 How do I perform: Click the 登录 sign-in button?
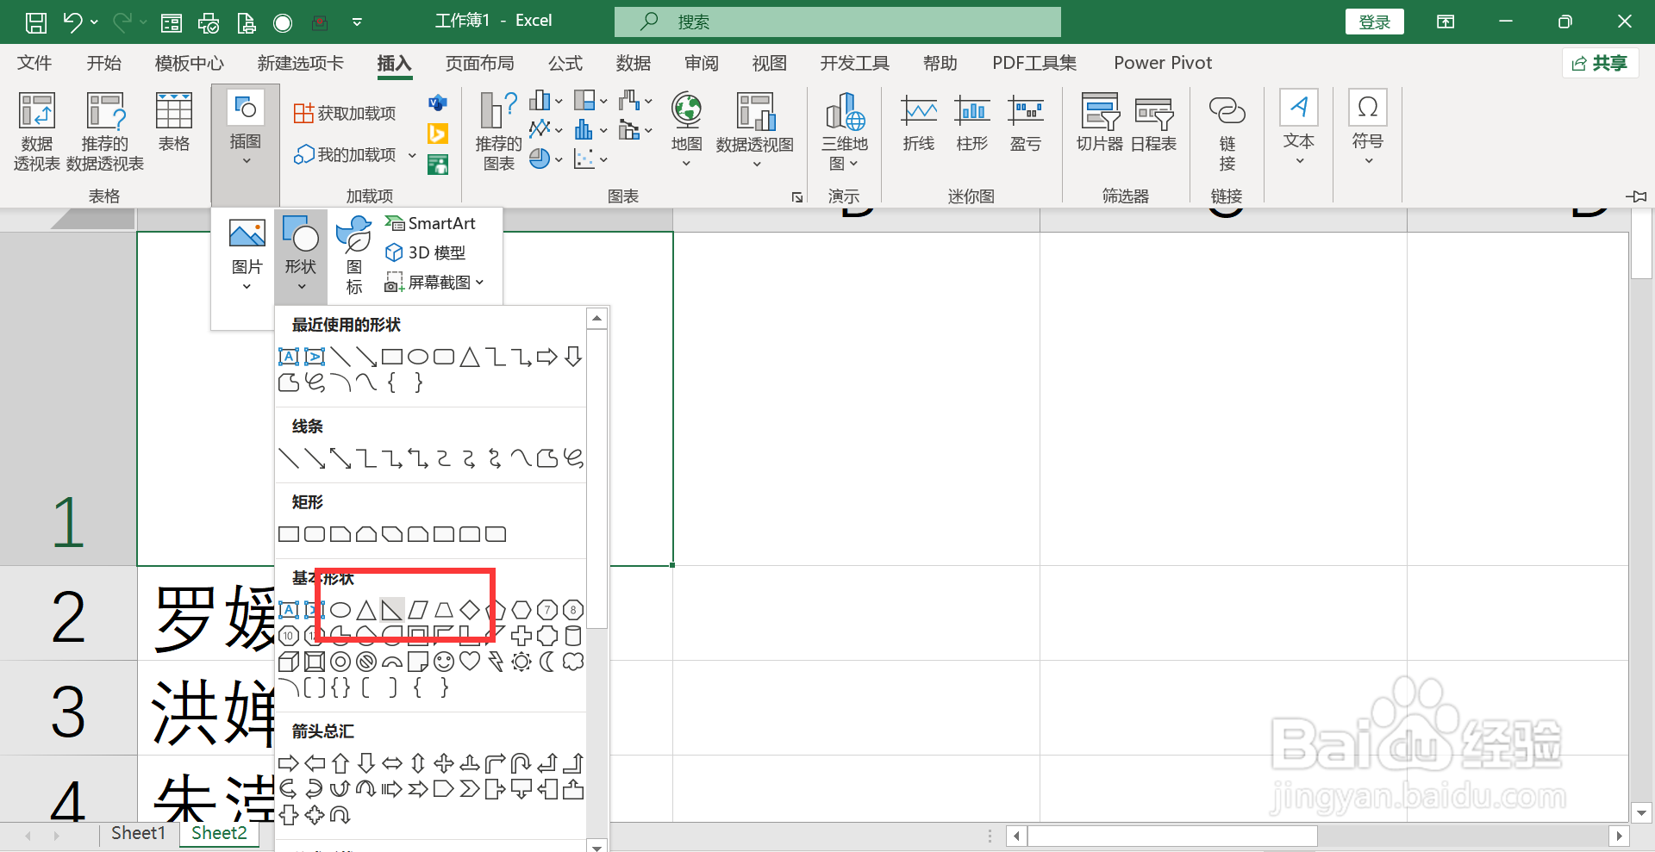click(1374, 22)
